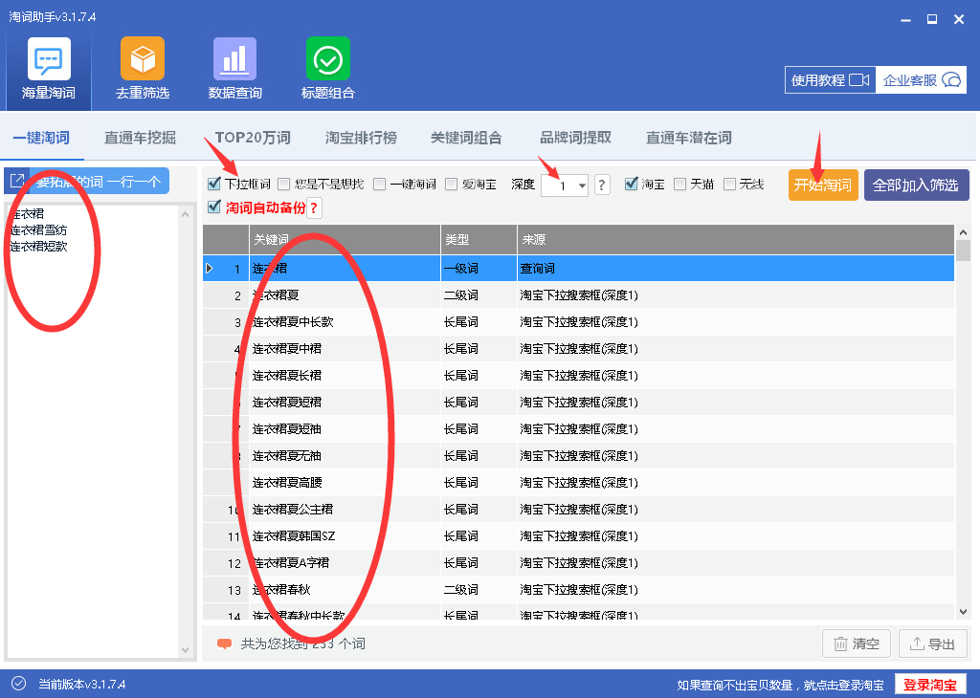Click the 开始淘词 button
The height and width of the screenshot is (698, 980).
(823, 185)
